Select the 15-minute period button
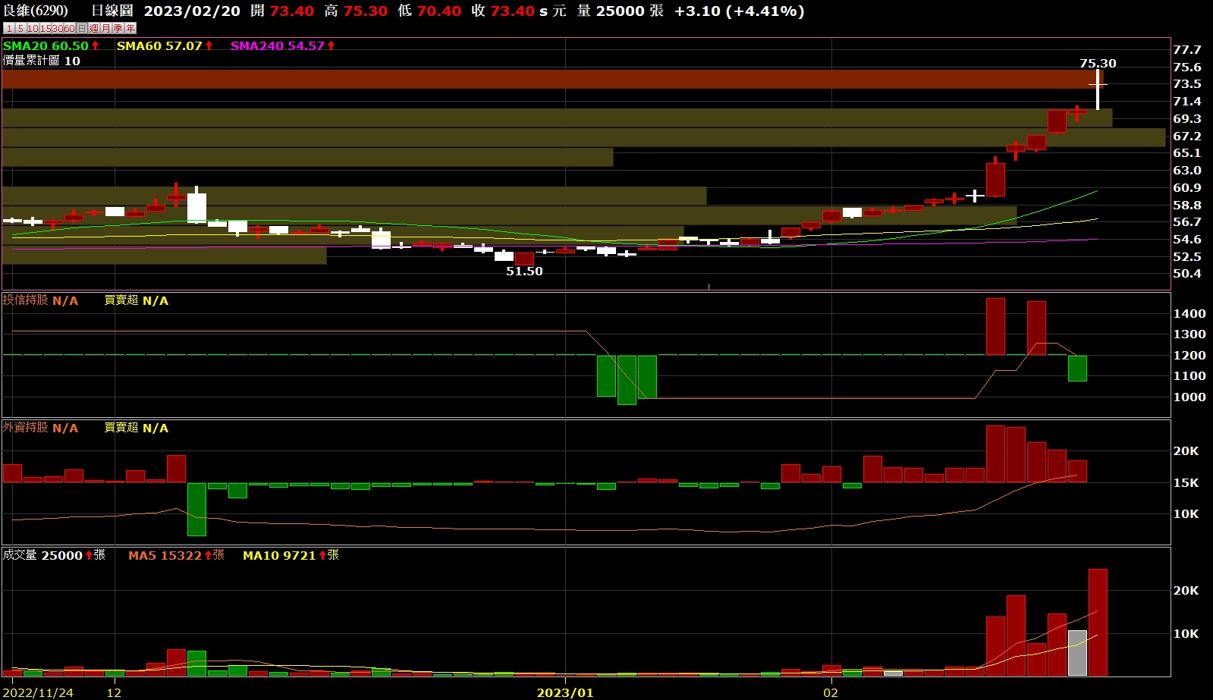Image resolution: width=1213 pixels, height=700 pixels. point(46,28)
